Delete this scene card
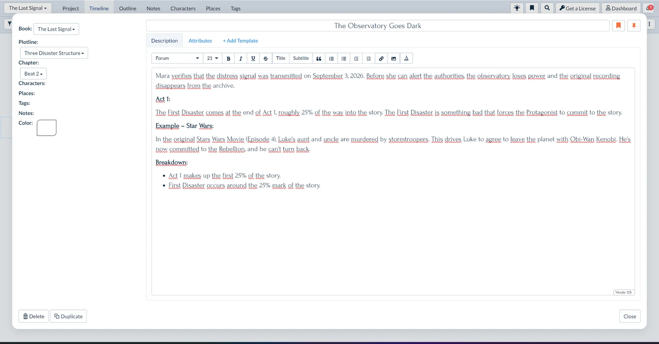 [34, 316]
